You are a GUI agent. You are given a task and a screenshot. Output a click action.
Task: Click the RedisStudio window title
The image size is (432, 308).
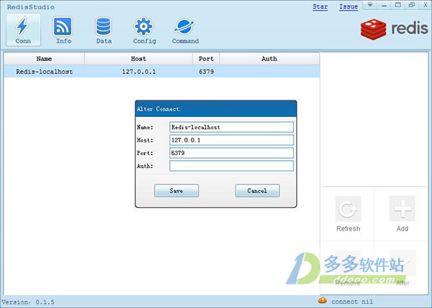[30, 7]
